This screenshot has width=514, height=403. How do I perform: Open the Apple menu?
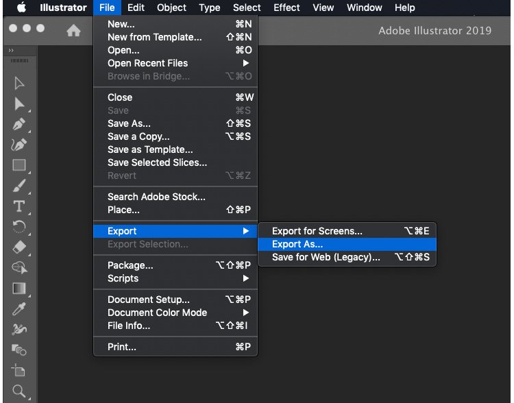22,8
